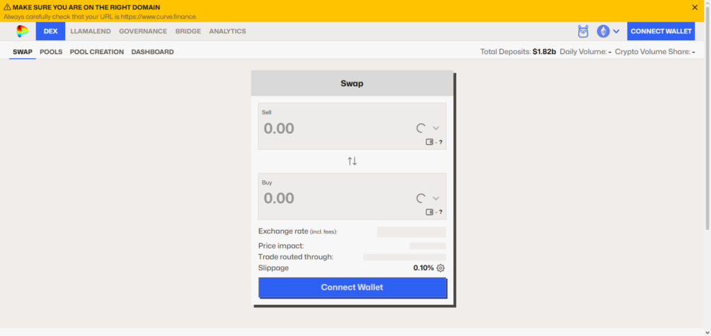The width and height of the screenshot is (711, 336).
Task: Click the Exchange rate label
Action: [x=298, y=231]
